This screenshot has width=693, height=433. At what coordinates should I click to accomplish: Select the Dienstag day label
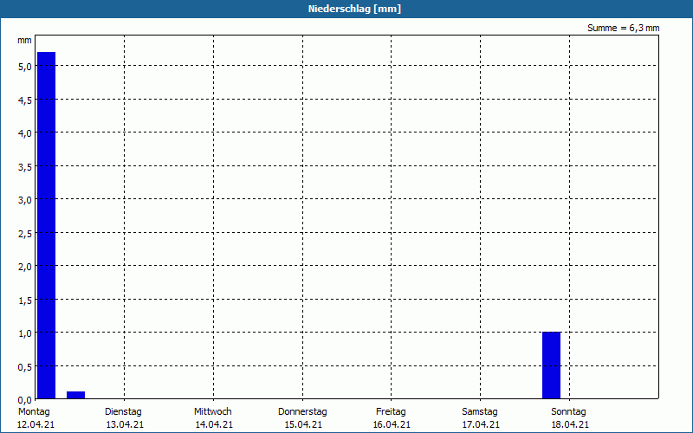pyautogui.click(x=123, y=411)
